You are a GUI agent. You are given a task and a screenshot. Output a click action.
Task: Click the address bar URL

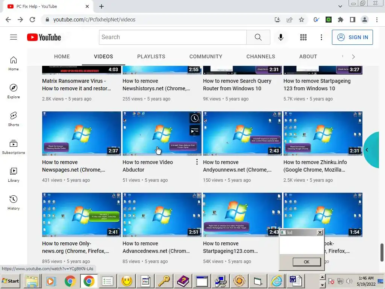tap(94, 20)
